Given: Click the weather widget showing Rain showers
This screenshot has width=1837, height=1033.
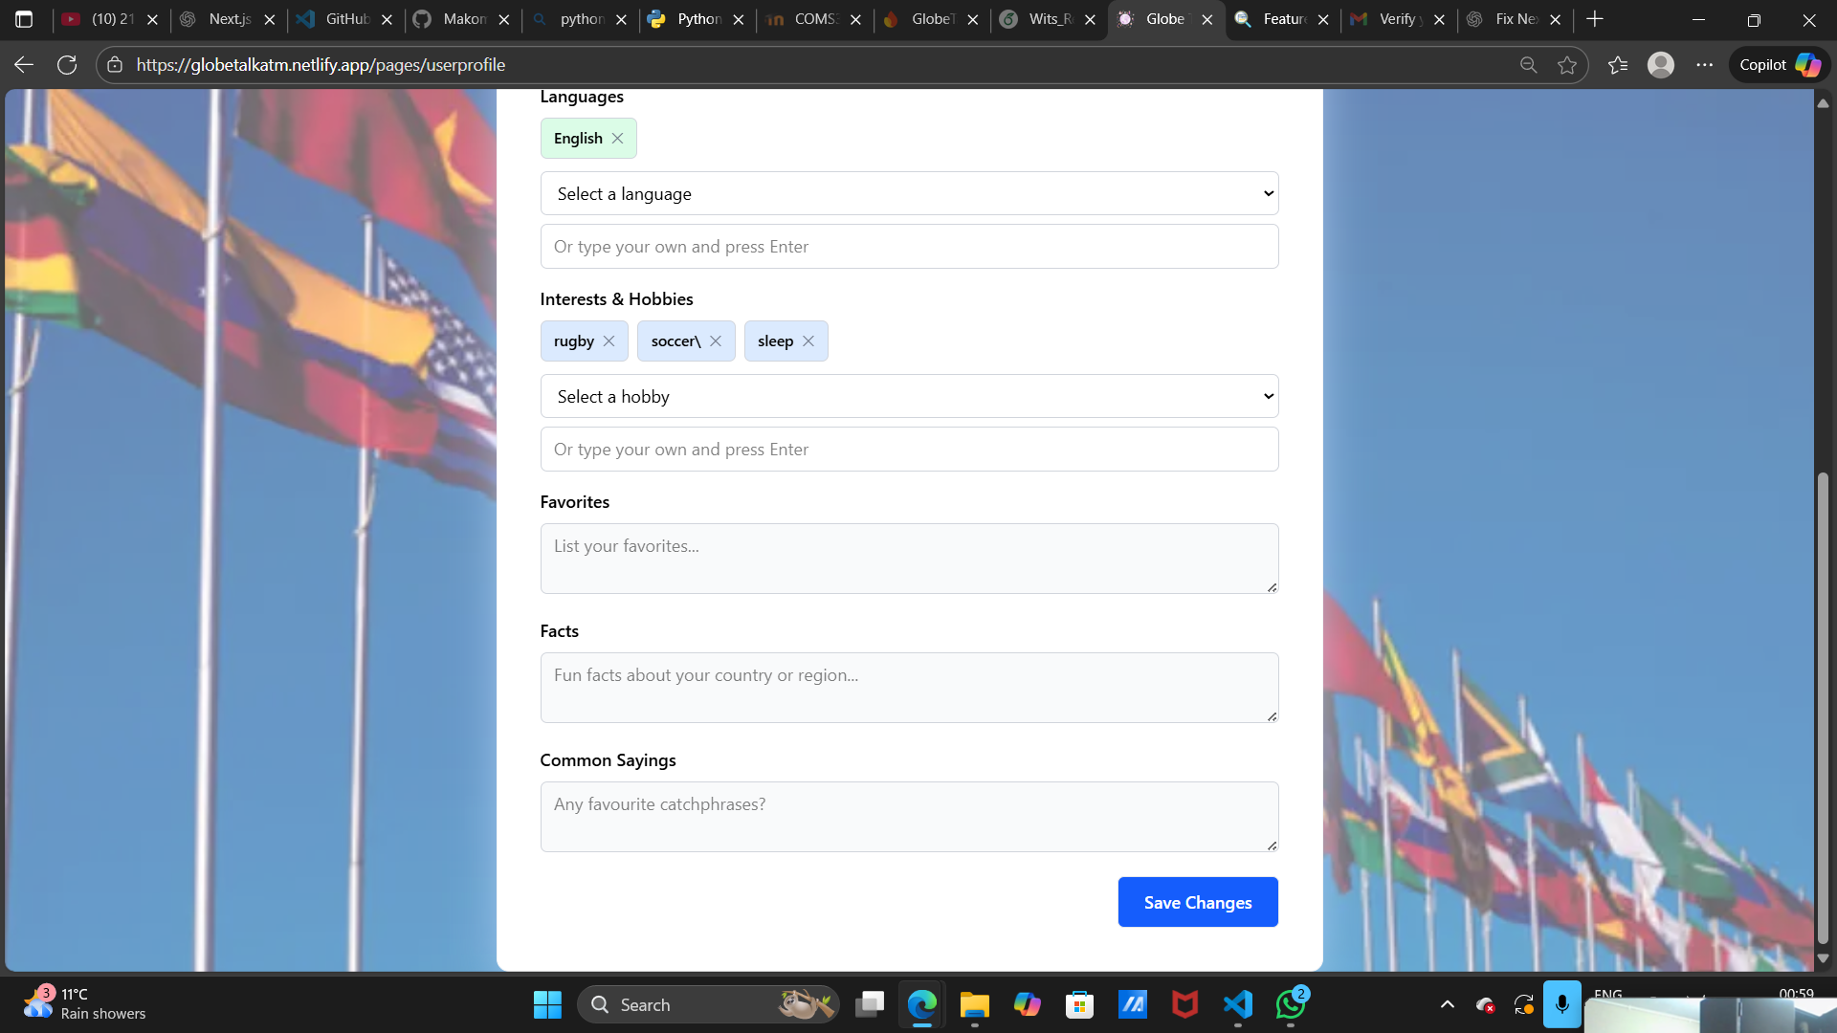Looking at the screenshot, I should point(86,1004).
